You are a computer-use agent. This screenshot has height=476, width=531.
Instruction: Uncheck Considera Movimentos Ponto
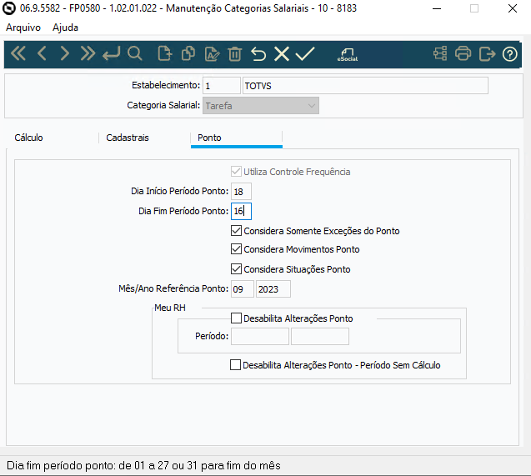tap(236, 248)
